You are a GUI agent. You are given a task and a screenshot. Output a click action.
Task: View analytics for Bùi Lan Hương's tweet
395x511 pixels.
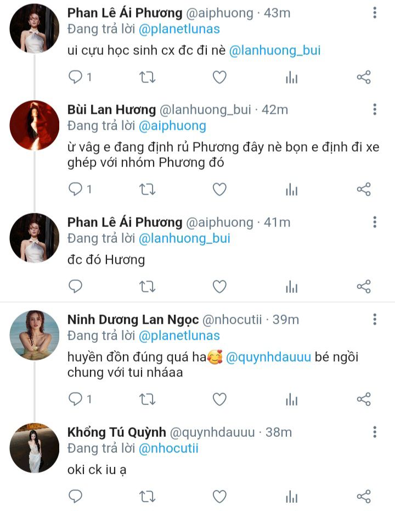click(291, 190)
